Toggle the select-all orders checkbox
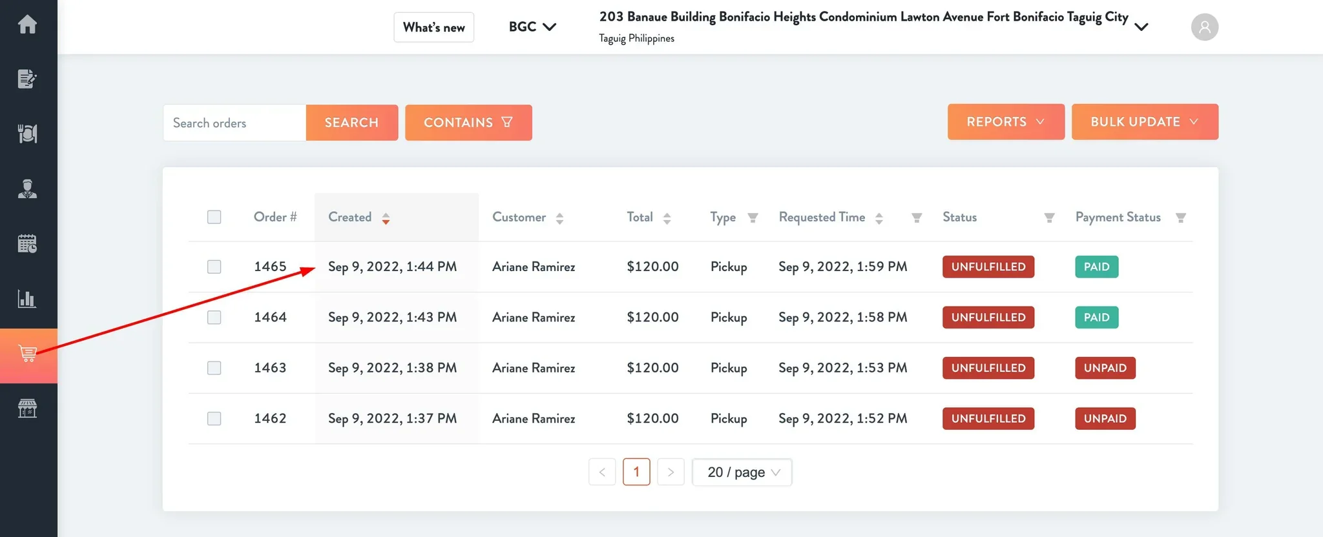Viewport: 1323px width, 537px height. click(x=214, y=217)
